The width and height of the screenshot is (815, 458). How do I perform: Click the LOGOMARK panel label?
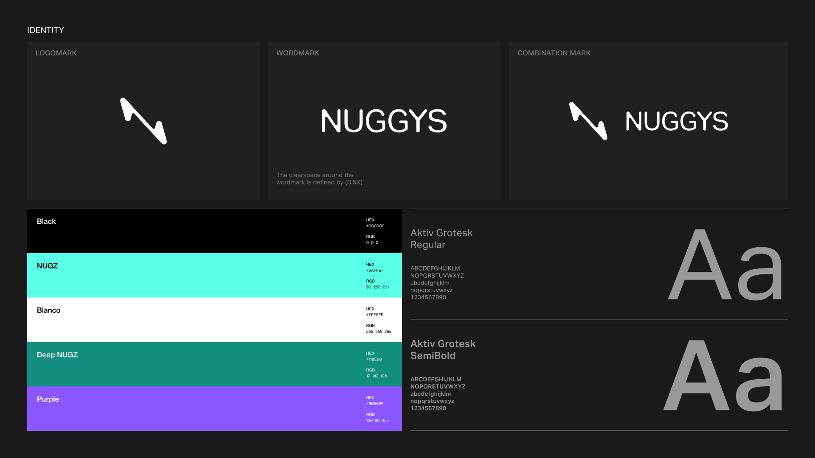(x=56, y=53)
